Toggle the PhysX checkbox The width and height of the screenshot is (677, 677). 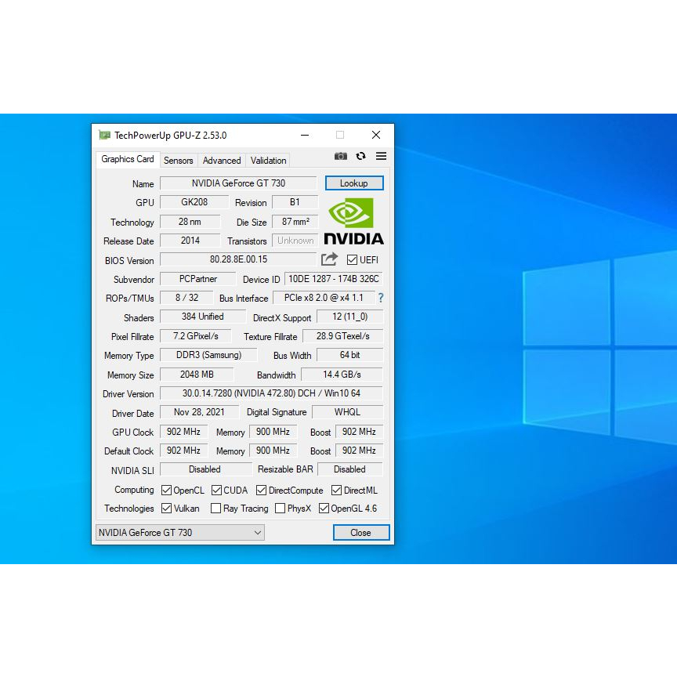click(x=280, y=509)
